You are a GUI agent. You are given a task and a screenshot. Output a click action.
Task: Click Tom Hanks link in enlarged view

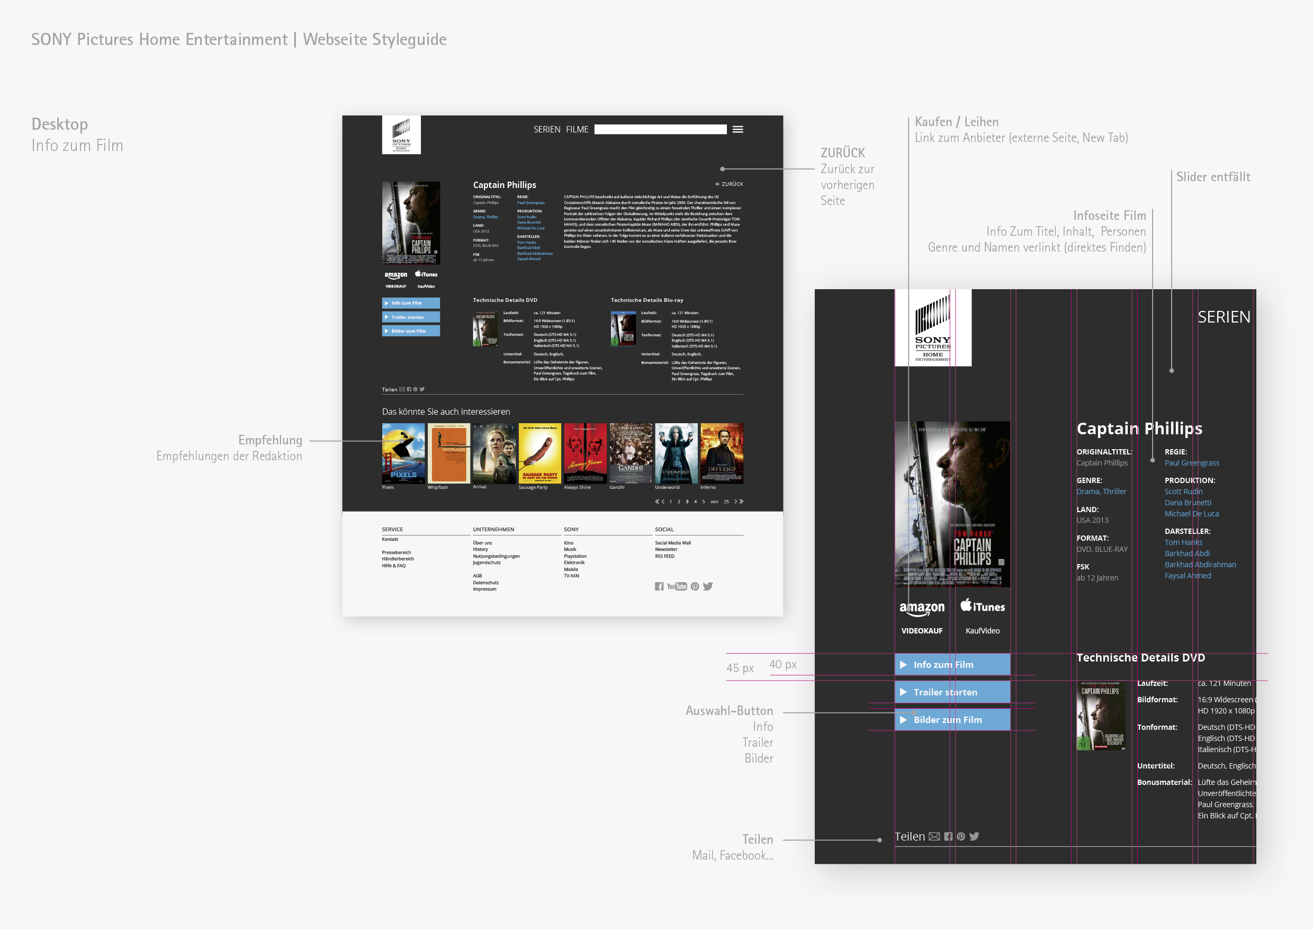1183,542
